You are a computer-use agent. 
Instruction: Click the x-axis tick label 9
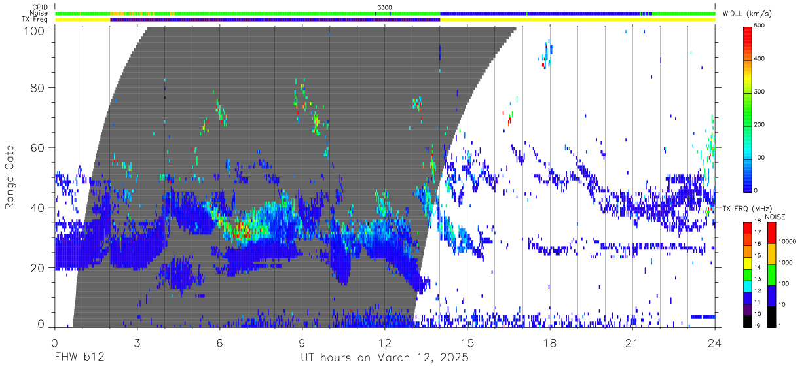pyautogui.click(x=302, y=343)
